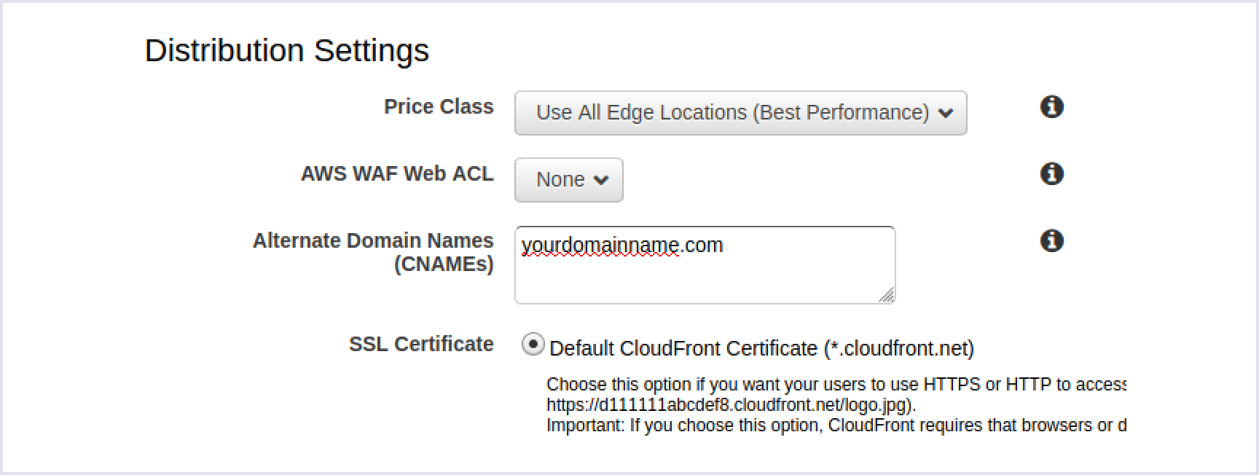Click the info icon beside AWS WAF Web ACL

tap(1051, 174)
